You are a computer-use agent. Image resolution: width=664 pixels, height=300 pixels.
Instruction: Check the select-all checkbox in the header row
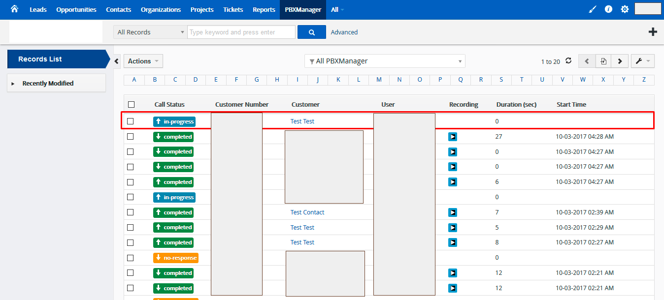pyautogui.click(x=131, y=104)
